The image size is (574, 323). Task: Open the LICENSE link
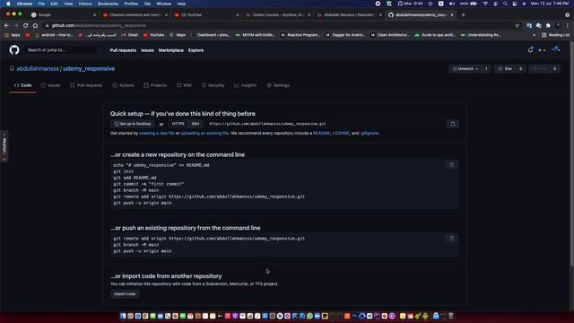(x=341, y=134)
